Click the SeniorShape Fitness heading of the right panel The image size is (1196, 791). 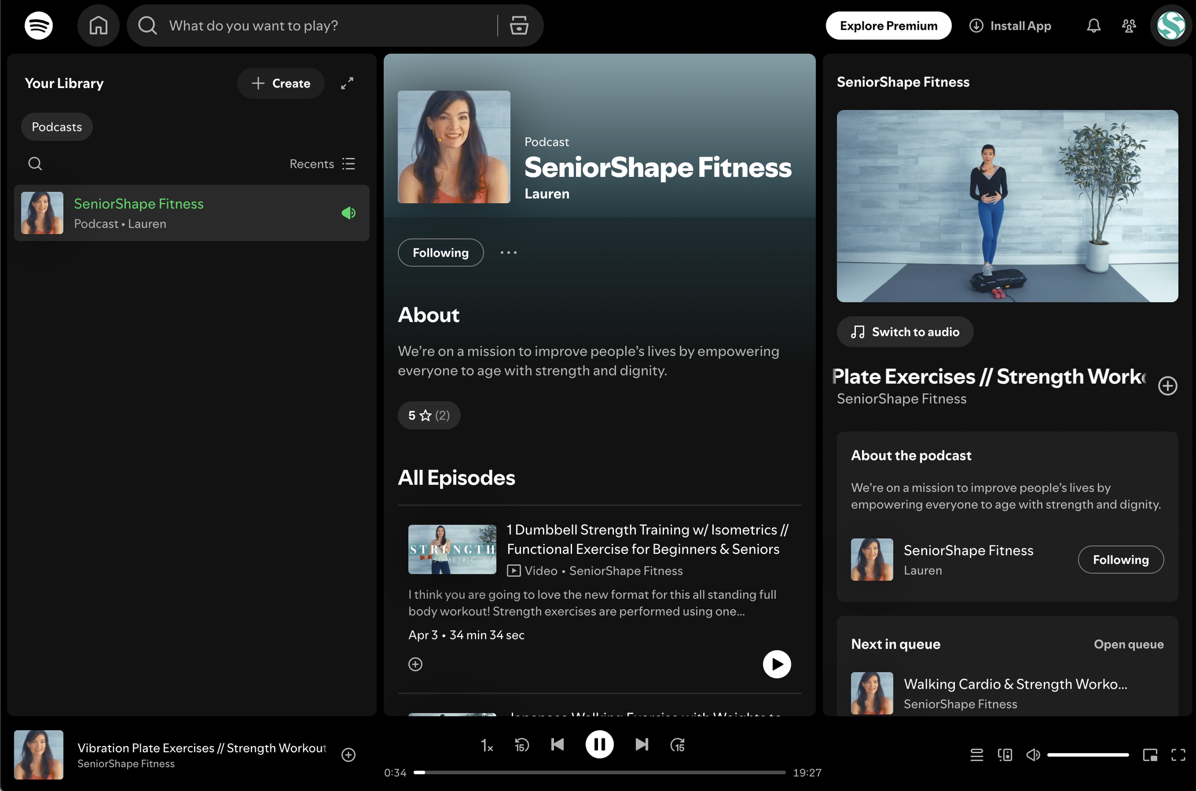(903, 82)
